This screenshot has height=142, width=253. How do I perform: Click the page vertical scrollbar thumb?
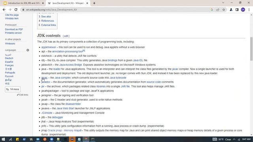coord(251,49)
